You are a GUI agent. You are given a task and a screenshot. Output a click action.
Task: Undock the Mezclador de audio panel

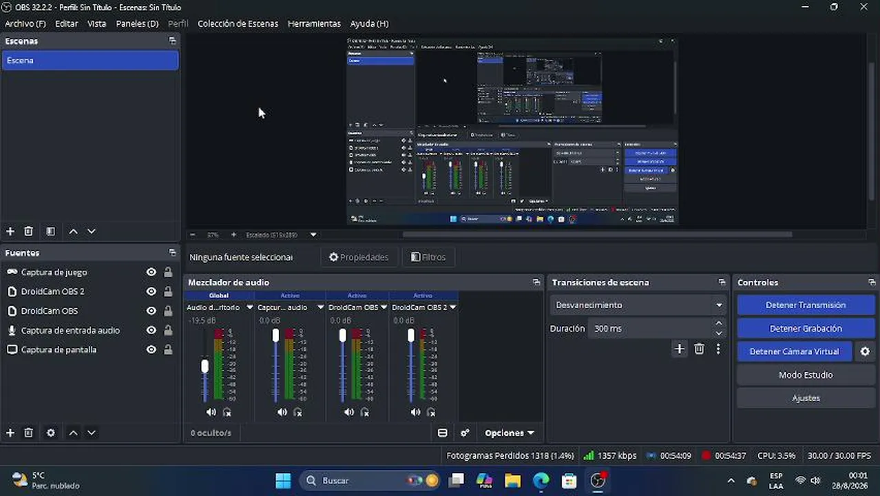click(536, 282)
